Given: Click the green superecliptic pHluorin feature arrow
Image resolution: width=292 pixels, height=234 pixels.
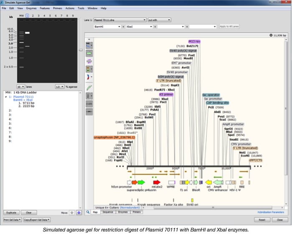Looking at the screenshot, I should pos(141,182).
